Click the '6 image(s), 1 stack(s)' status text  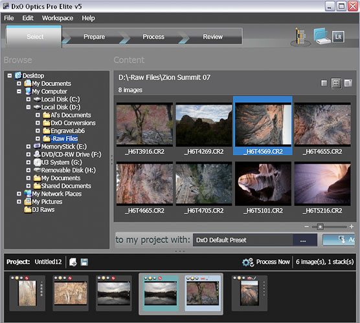pyautogui.click(x=324, y=262)
